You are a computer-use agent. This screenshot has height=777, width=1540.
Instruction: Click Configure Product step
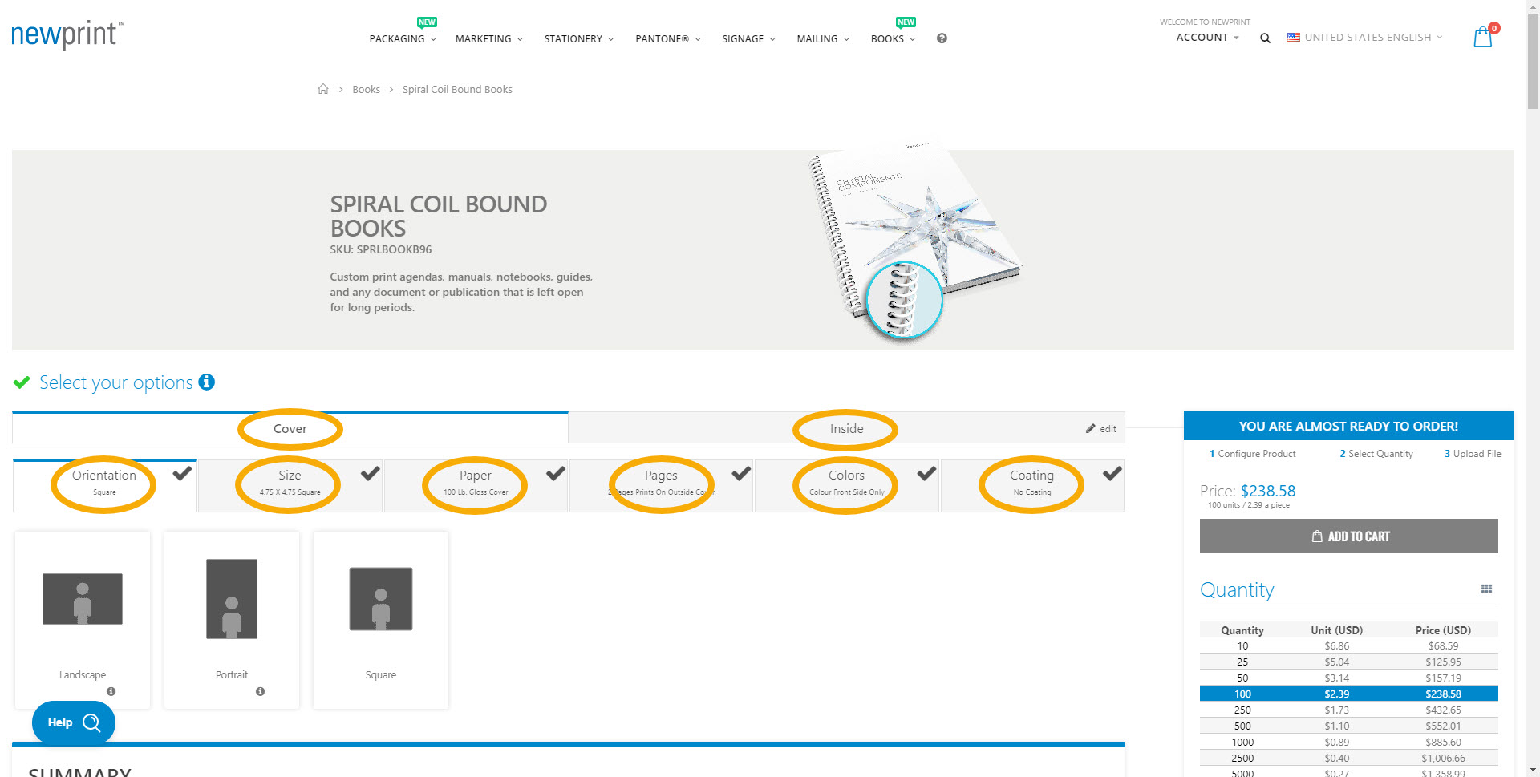1252,454
